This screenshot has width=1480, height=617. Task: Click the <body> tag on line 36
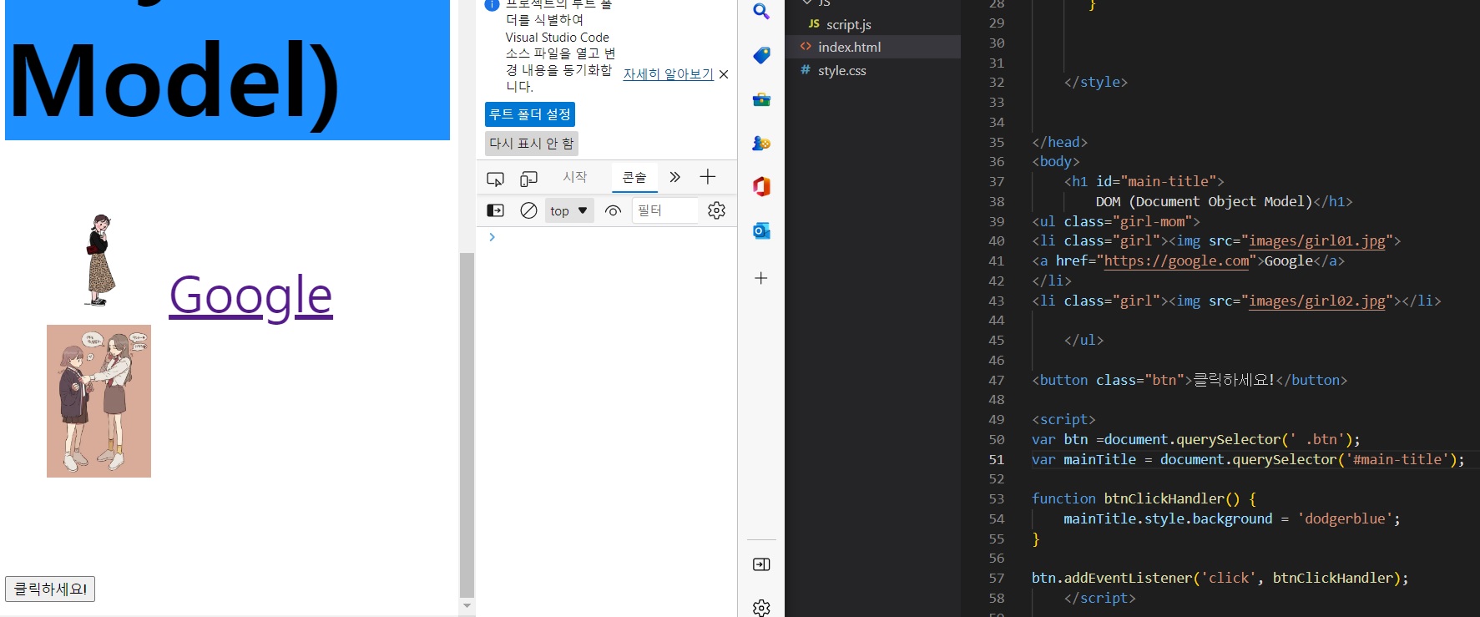(x=1056, y=161)
